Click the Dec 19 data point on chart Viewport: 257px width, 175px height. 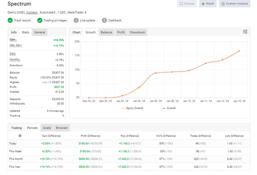89,97
